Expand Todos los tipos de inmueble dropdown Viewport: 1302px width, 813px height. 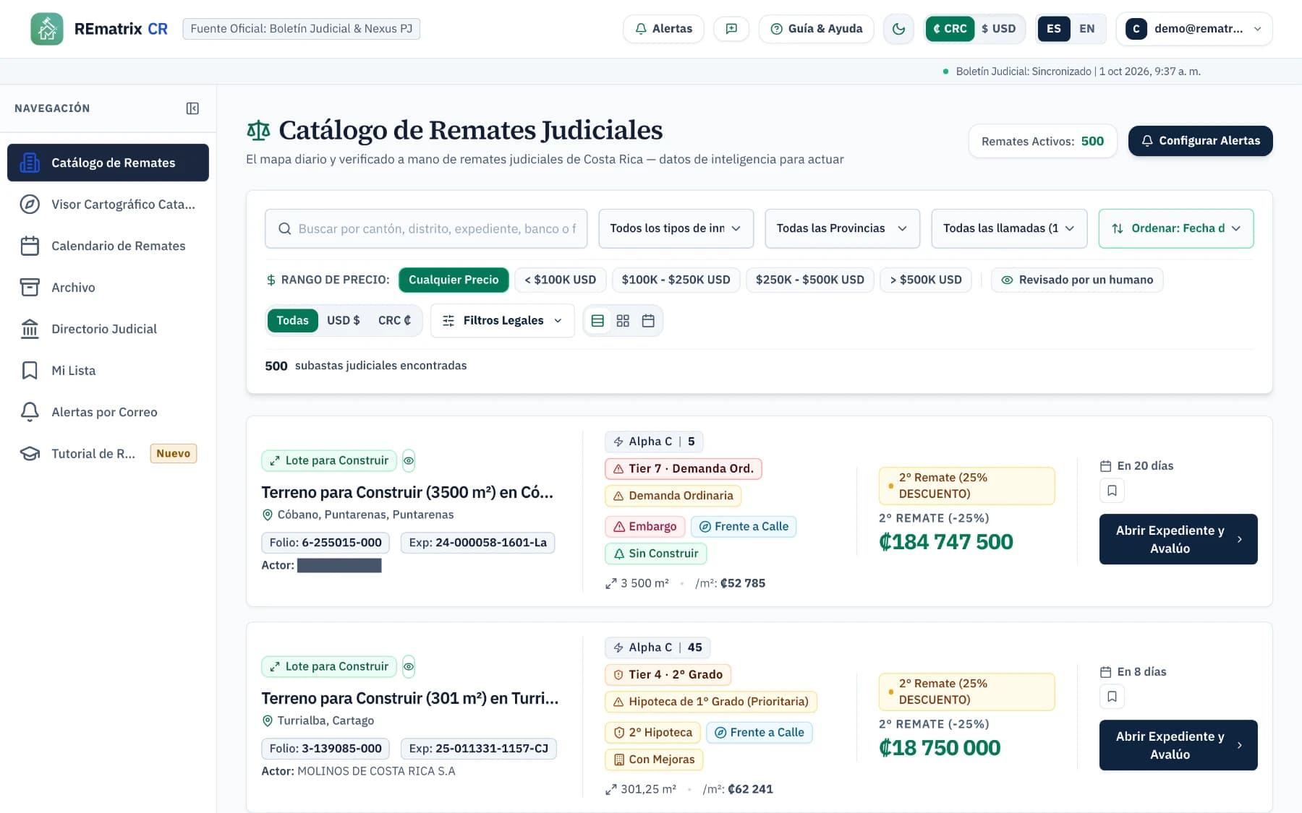pyautogui.click(x=676, y=228)
